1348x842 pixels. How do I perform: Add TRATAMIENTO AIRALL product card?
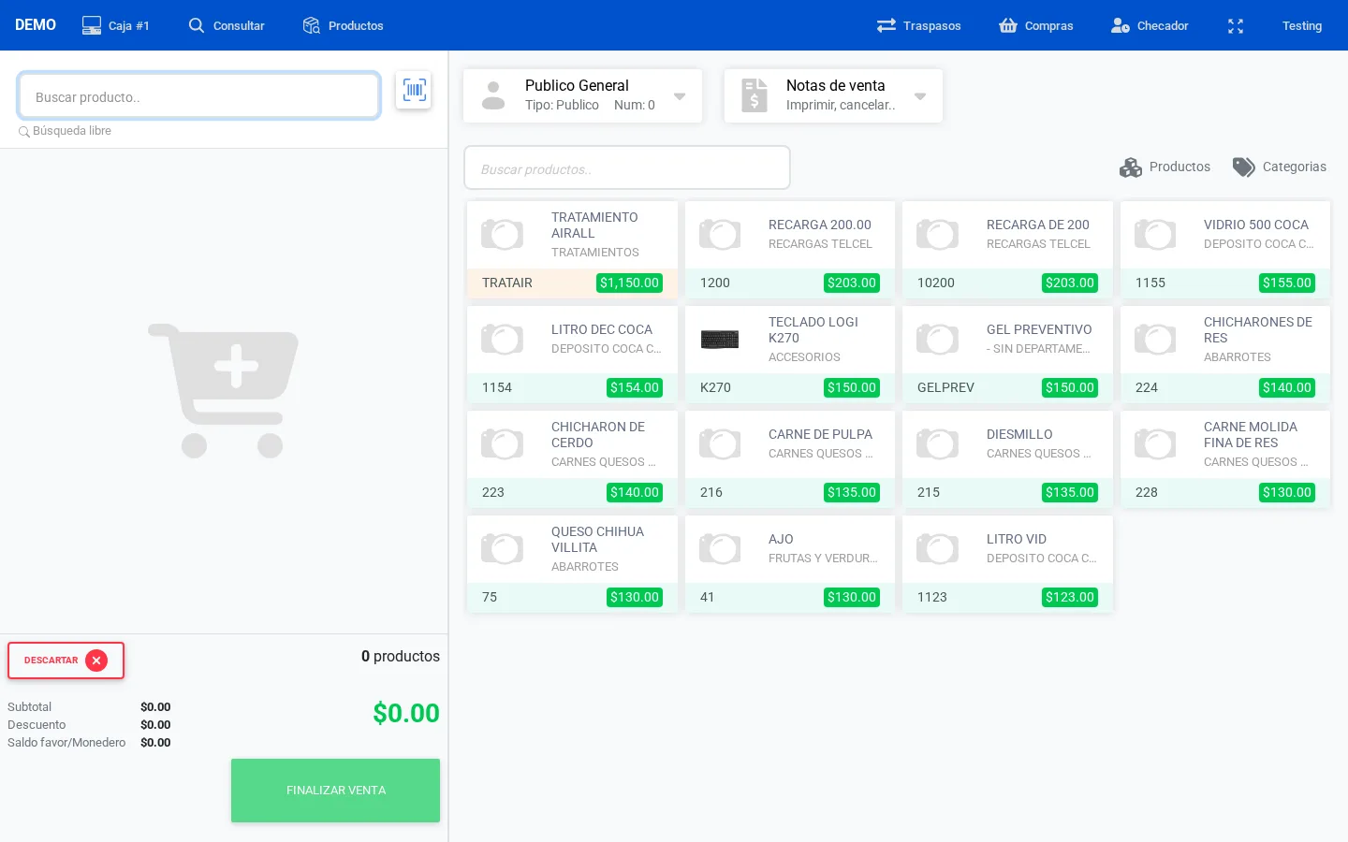pyautogui.click(x=572, y=250)
